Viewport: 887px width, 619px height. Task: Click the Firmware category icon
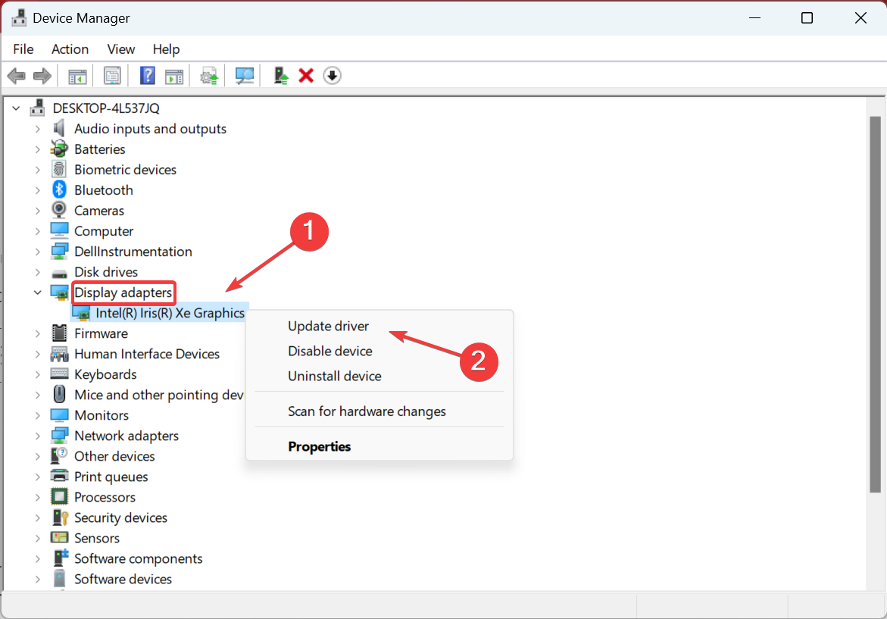click(x=59, y=333)
